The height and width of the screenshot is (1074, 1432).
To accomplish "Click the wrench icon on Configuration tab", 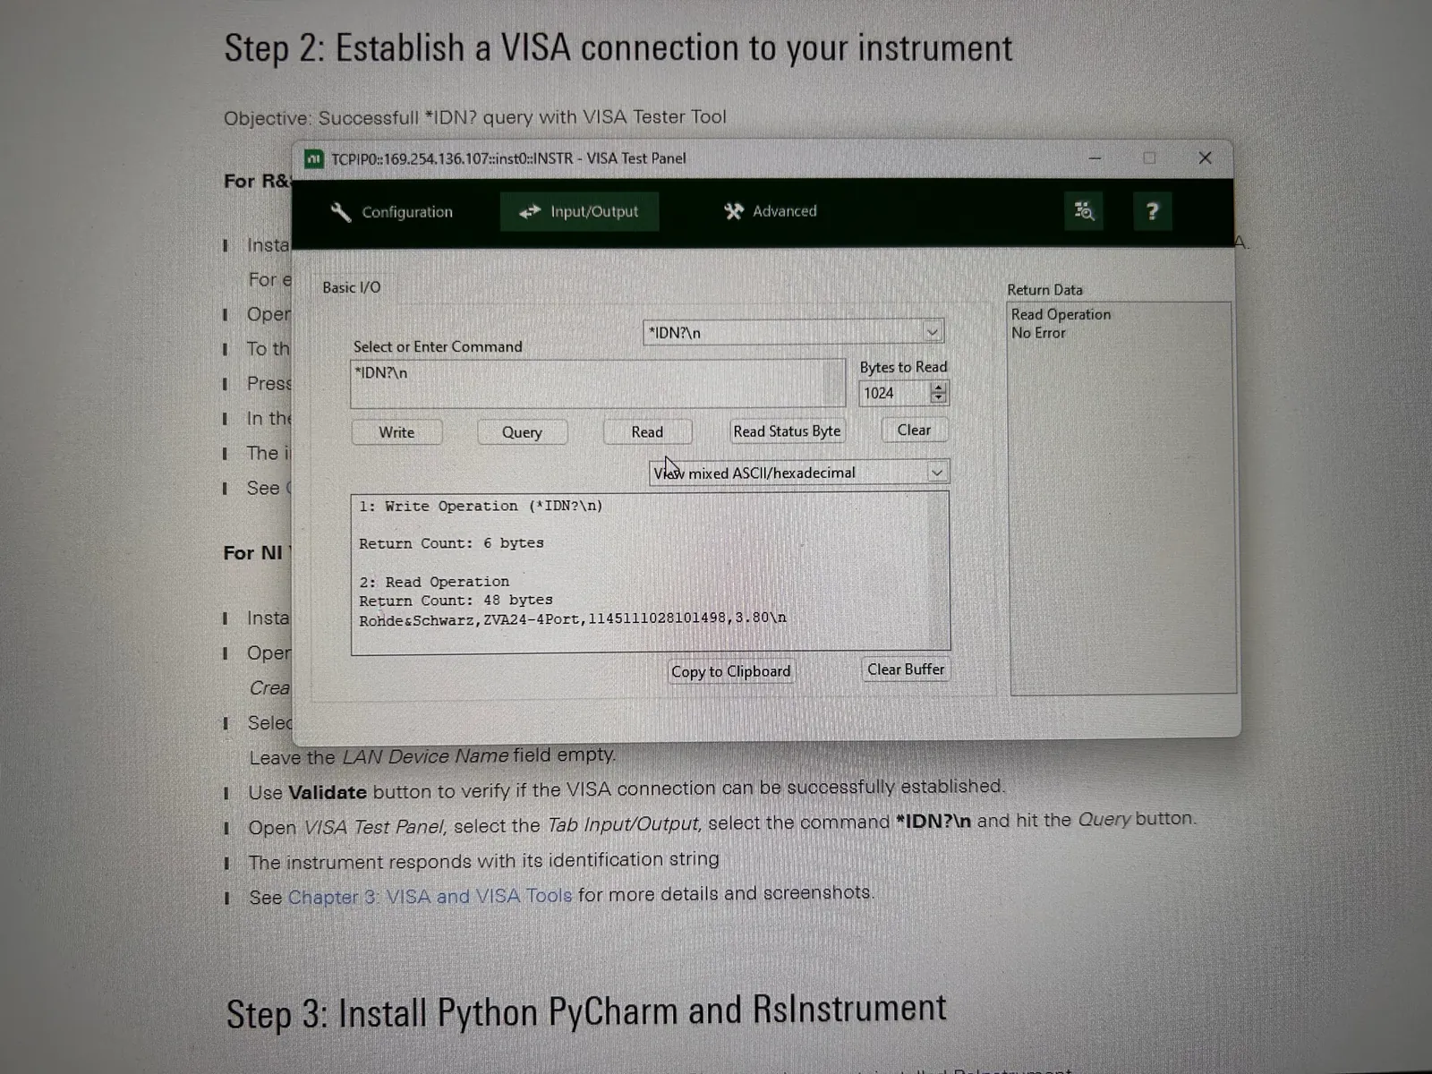I will (340, 212).
